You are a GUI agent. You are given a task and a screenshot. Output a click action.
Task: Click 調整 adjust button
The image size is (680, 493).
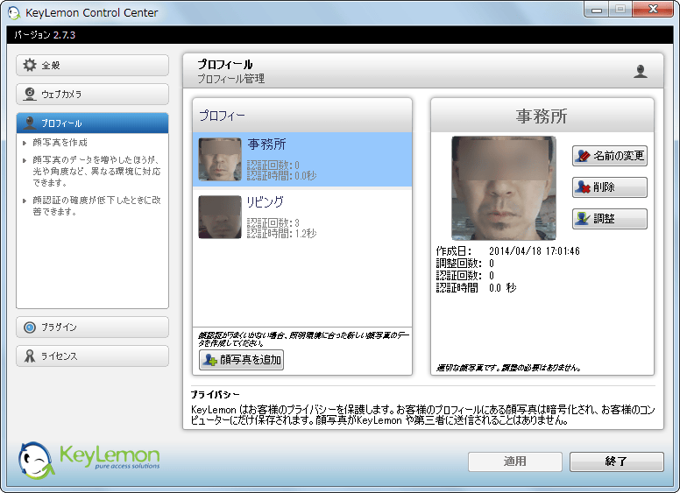[x=610, y=219]
